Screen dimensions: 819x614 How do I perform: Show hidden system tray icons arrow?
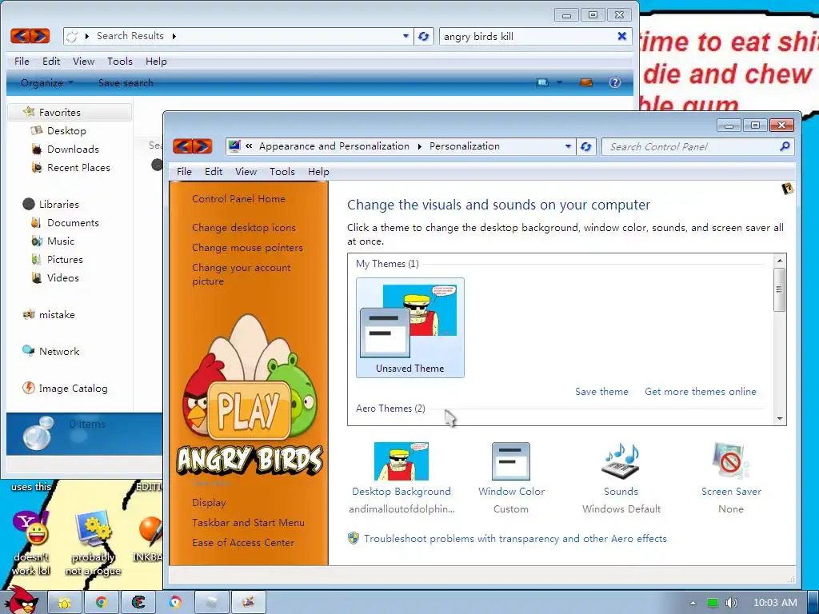pyautogui.click(x=693, y=603)
